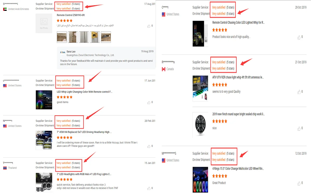This screenshot has width=311, height=194.
Task: Click thumbs-up on 7" 45W H4 headlamp review
Action: pyautogui.click(x=149, y=146)
